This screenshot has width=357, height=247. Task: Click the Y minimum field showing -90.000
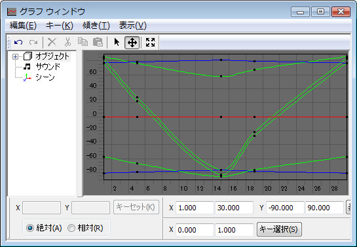pyautogui.click(x=285, y=208)
